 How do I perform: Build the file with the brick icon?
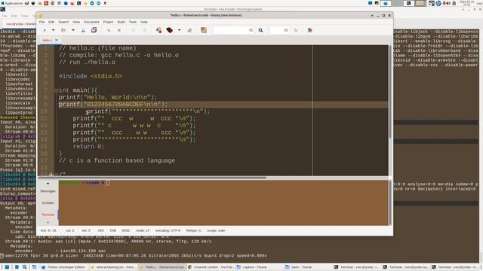[x=169, y=30]
